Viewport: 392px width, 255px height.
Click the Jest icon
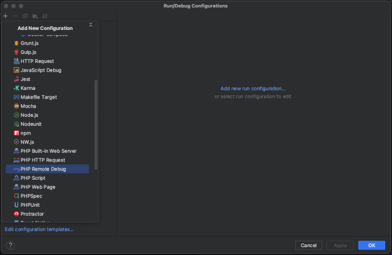17,79
